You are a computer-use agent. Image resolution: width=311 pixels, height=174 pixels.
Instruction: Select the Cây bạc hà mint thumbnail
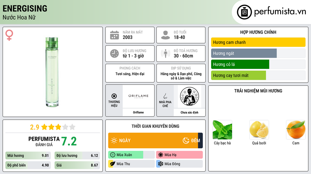222,130
